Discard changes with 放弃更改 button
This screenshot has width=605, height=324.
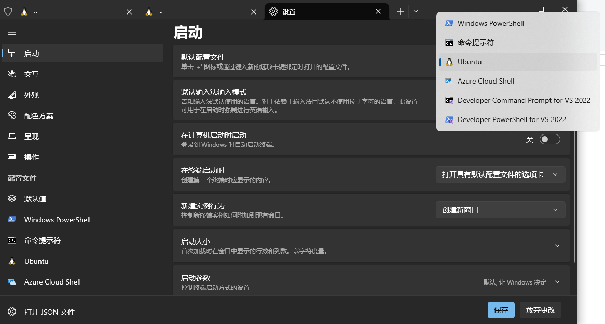[540, 309]
